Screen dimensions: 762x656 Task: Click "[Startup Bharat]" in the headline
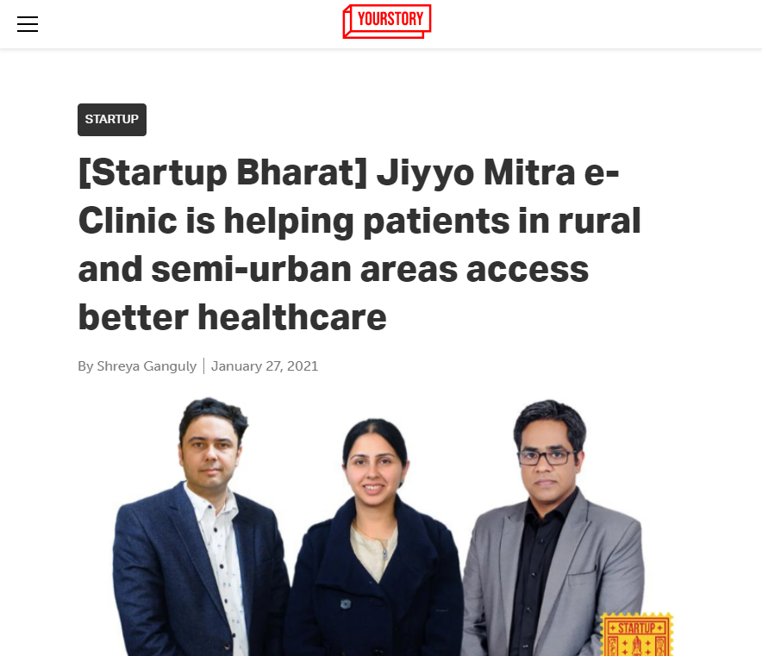(222, 172)
